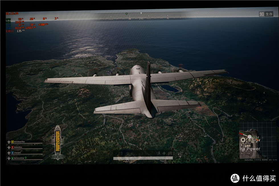
Task: Click the 01:13:24 timer overlay
Action: pyautogui.click(x=12, y=13)
